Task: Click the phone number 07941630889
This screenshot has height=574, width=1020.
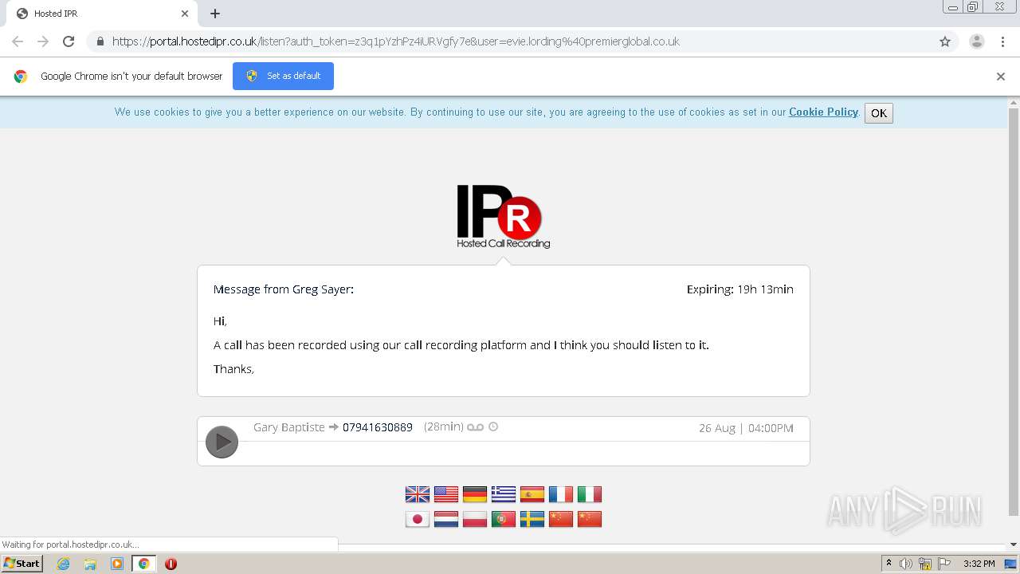Action: pyautogui.click(x=378, y=428)
